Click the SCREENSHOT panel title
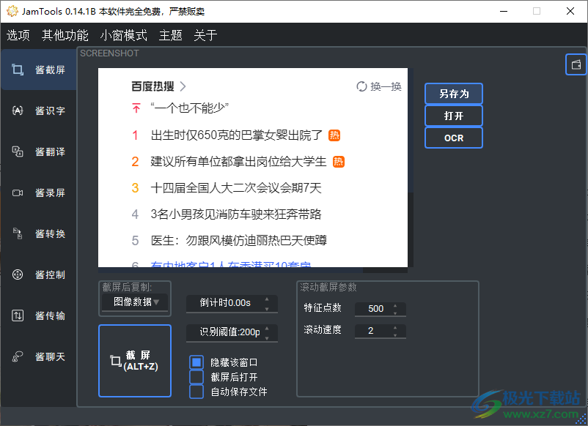This screenshot has height=426, width=588. (x=109, y=53)
